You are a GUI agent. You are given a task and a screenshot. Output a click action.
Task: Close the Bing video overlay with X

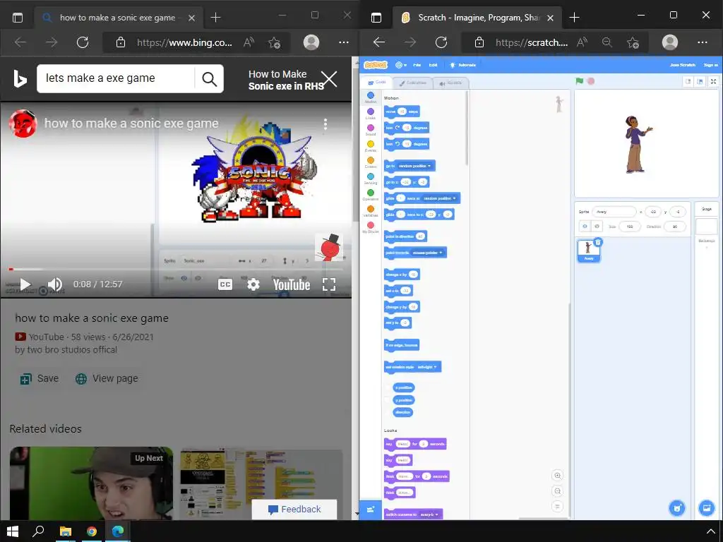coord(330,79)
